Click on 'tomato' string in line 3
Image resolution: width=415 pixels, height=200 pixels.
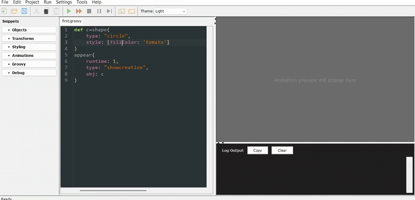coord(155,42)
